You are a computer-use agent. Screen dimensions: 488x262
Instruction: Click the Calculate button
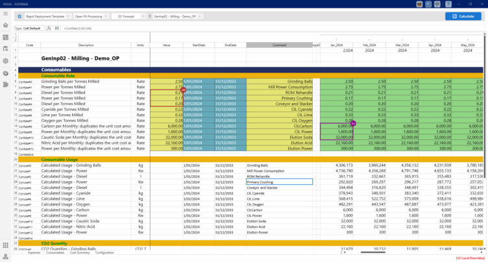(463, 16)
